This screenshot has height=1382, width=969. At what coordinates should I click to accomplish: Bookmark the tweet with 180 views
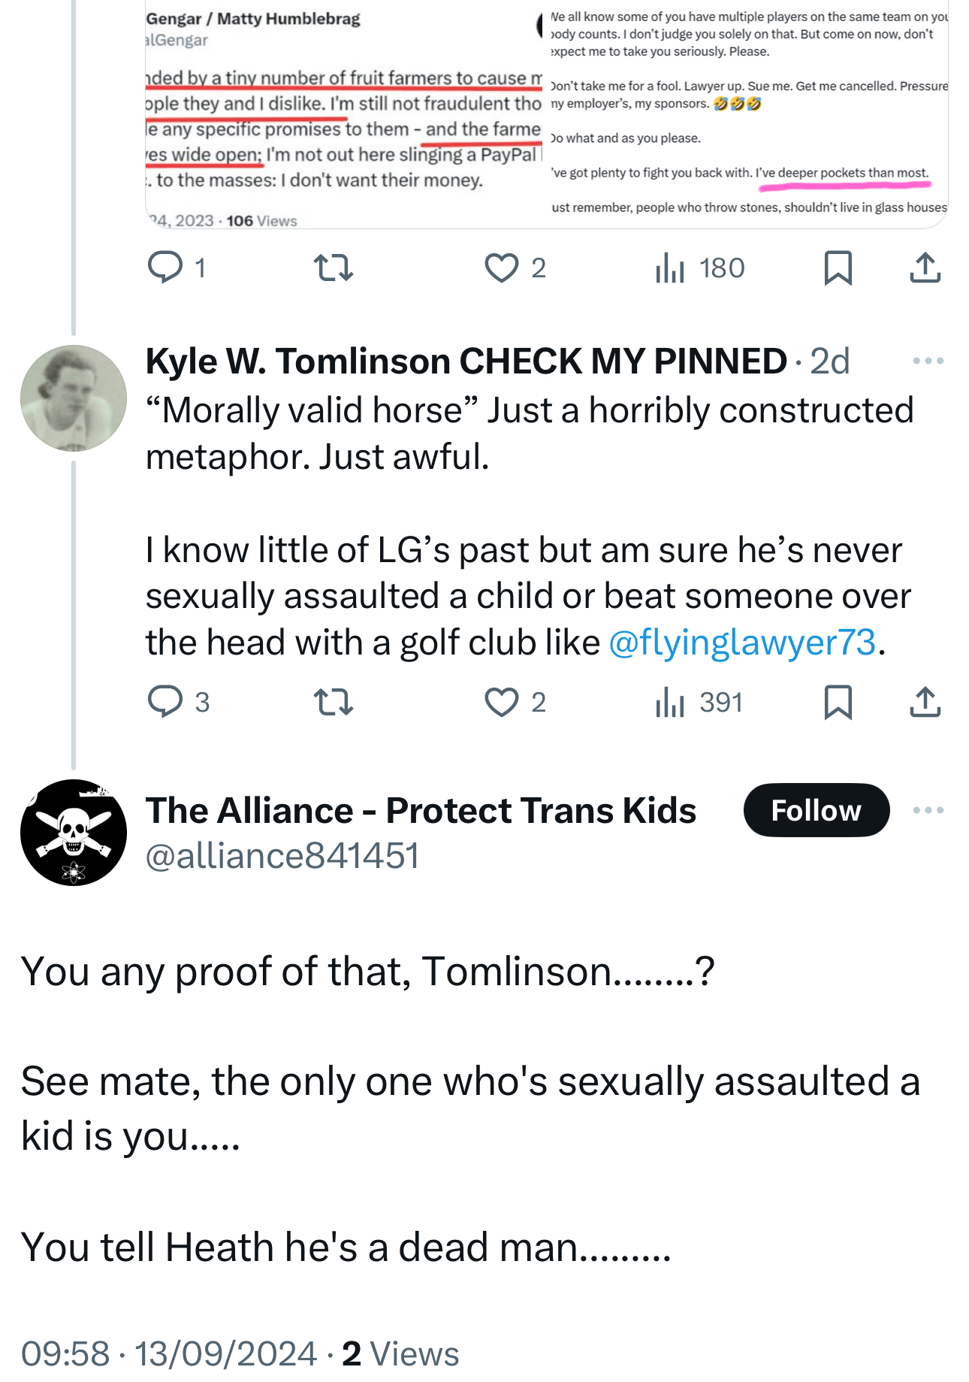(x=838, y=268)
